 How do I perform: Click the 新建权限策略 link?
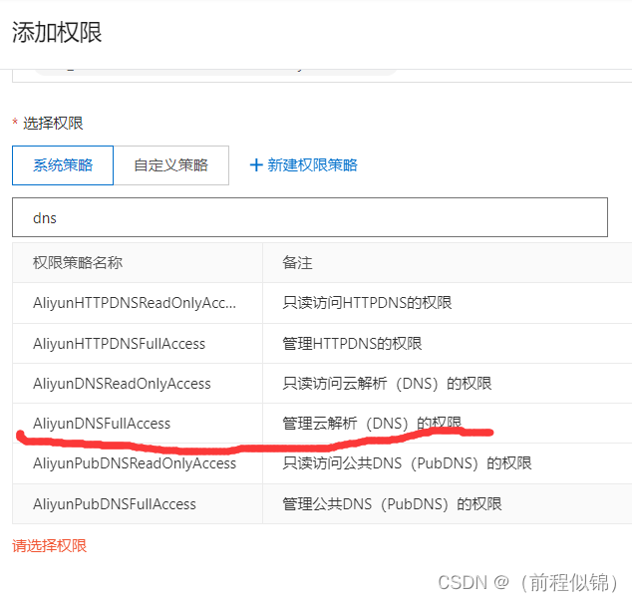[x=312, y=165]
